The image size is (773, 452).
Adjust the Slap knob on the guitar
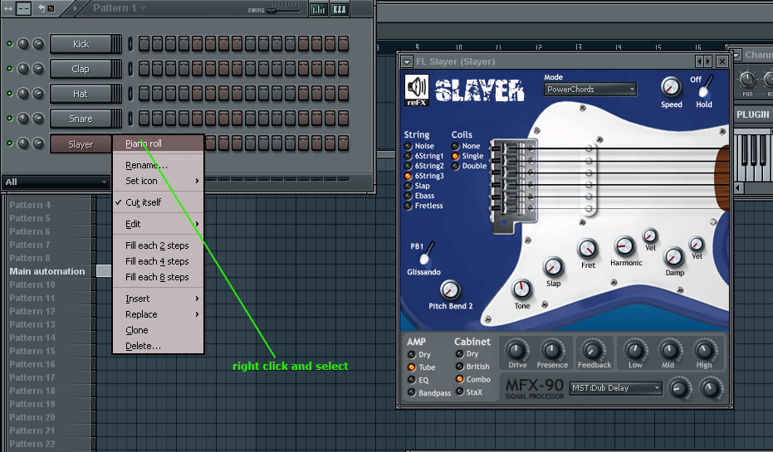tap(553, 267)
